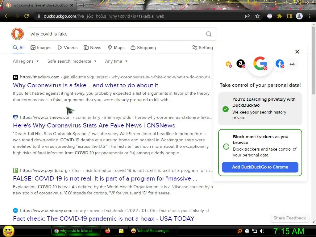
Task: Click the blocked Facebook tracker icon
Action: pyautogui.click(x=280, y=64)
